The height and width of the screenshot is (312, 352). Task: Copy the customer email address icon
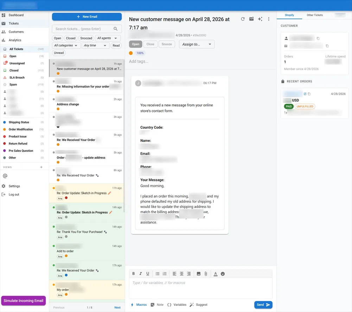click(x=327, y=46)
